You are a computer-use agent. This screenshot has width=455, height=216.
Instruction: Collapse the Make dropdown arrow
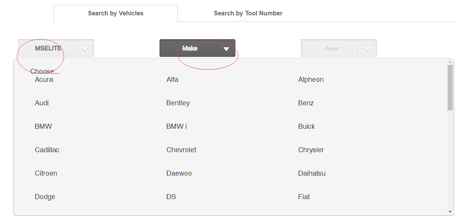click(226, 48)
